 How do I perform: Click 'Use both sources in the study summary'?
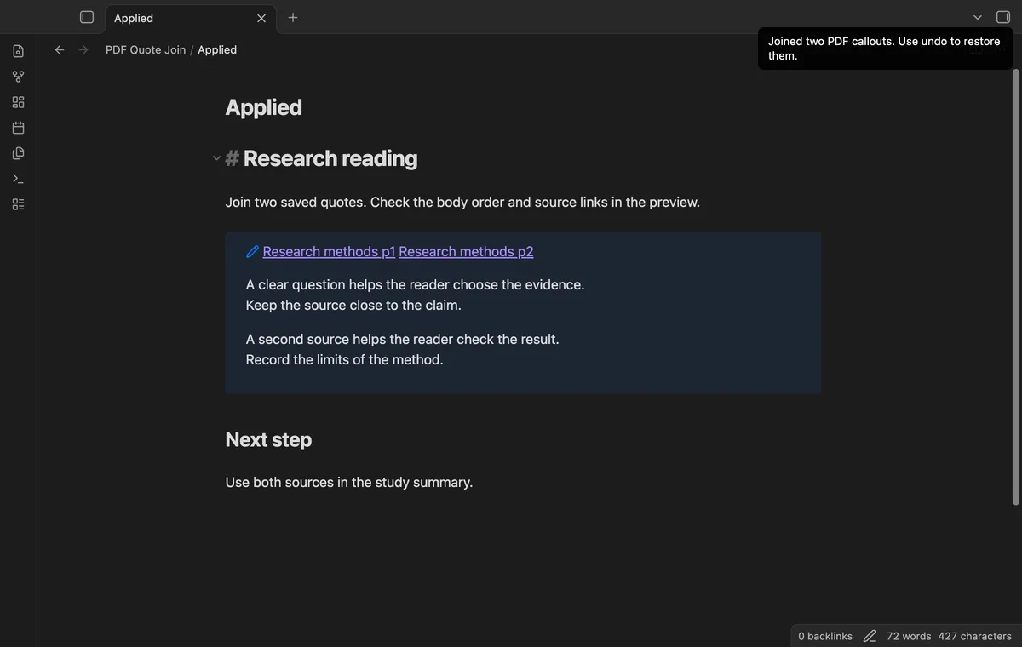[x=348, y=482]
